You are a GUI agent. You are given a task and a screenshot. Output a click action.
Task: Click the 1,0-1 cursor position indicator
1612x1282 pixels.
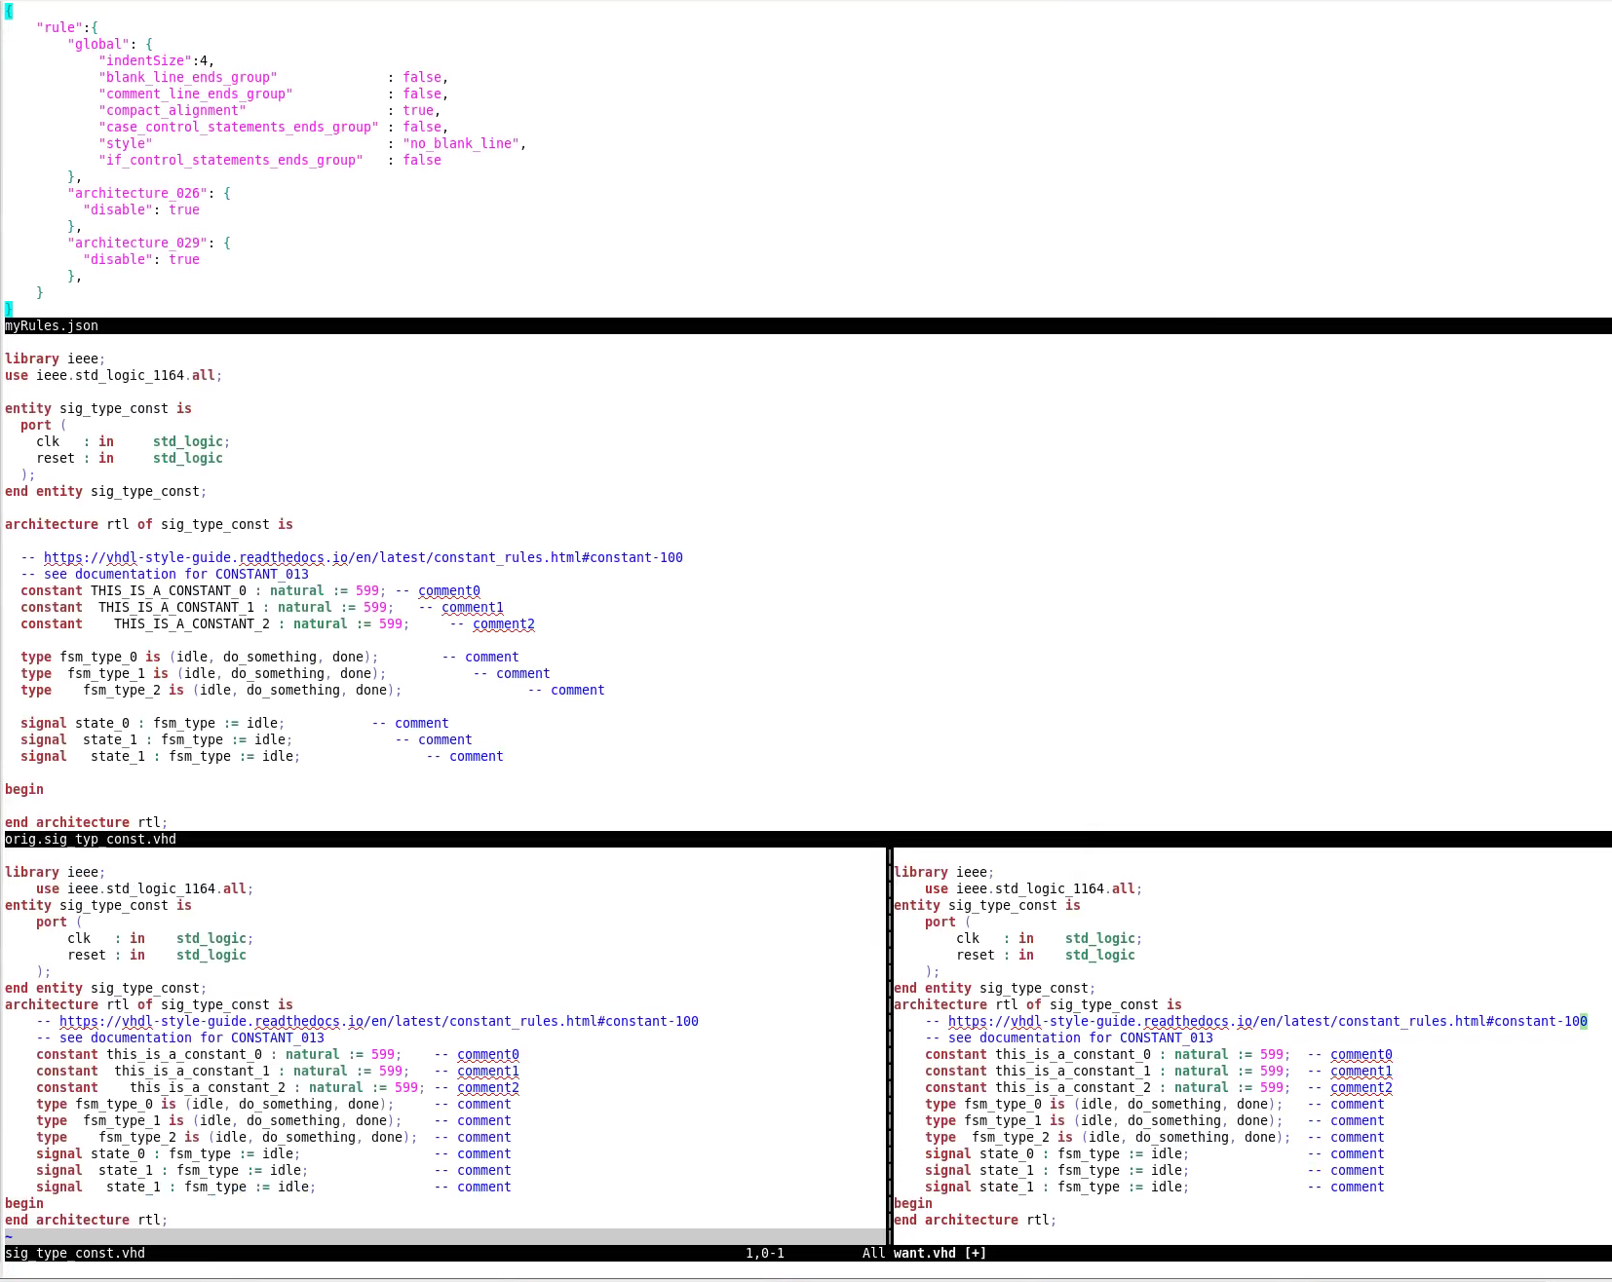tap(764, 1253)
